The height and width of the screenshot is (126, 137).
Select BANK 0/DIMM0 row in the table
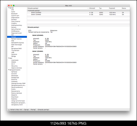(x=78, y=13)
